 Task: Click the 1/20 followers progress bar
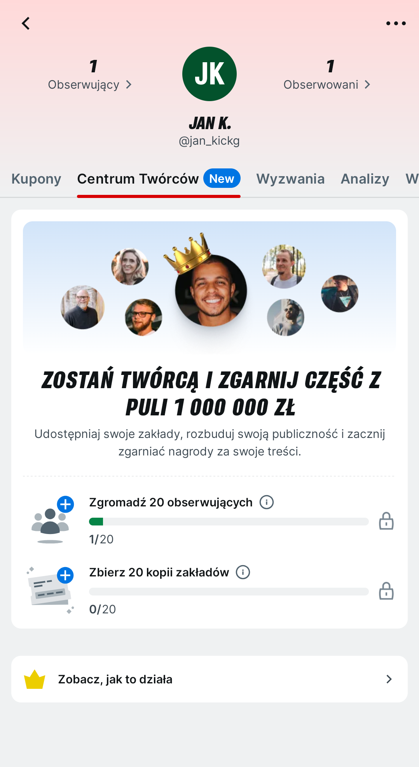coord(229,522)
